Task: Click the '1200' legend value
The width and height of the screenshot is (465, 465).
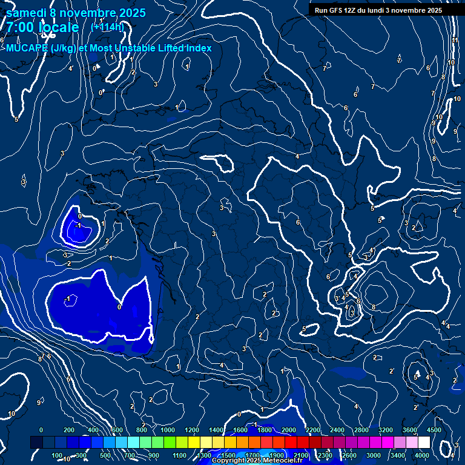Action: click(x=192, y=430)
